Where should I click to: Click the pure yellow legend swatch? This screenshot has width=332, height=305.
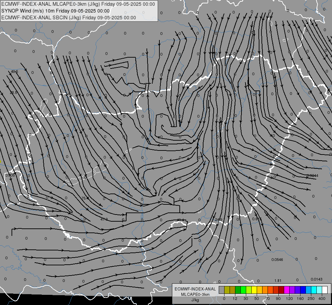coord(254,290)
